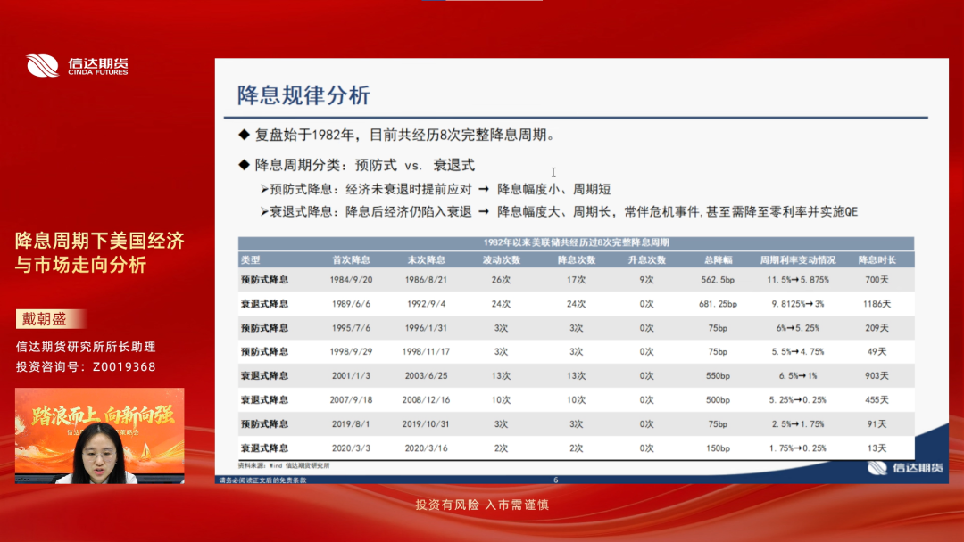Click the source note 资料来源: Wind 信达期货研究所
The height and width of the screenshot is (542, 964).
(x=284, y=466)
